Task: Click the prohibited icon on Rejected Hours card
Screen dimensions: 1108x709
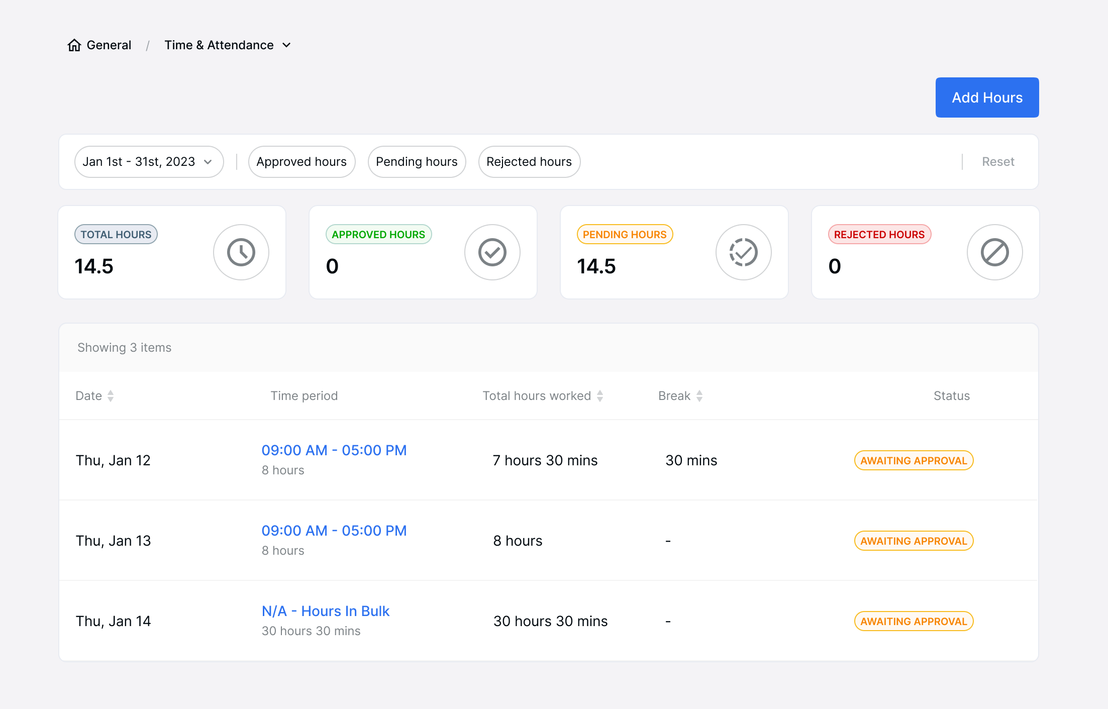Action: coord(995,252)
